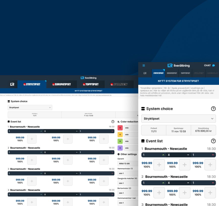Image resolution: width=219 pixels, height=206 pixels.
Task: Click min field beside yellow swatch
Action: (131, 135)
